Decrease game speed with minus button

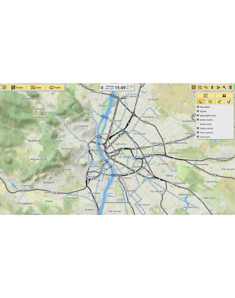(132, 89)
